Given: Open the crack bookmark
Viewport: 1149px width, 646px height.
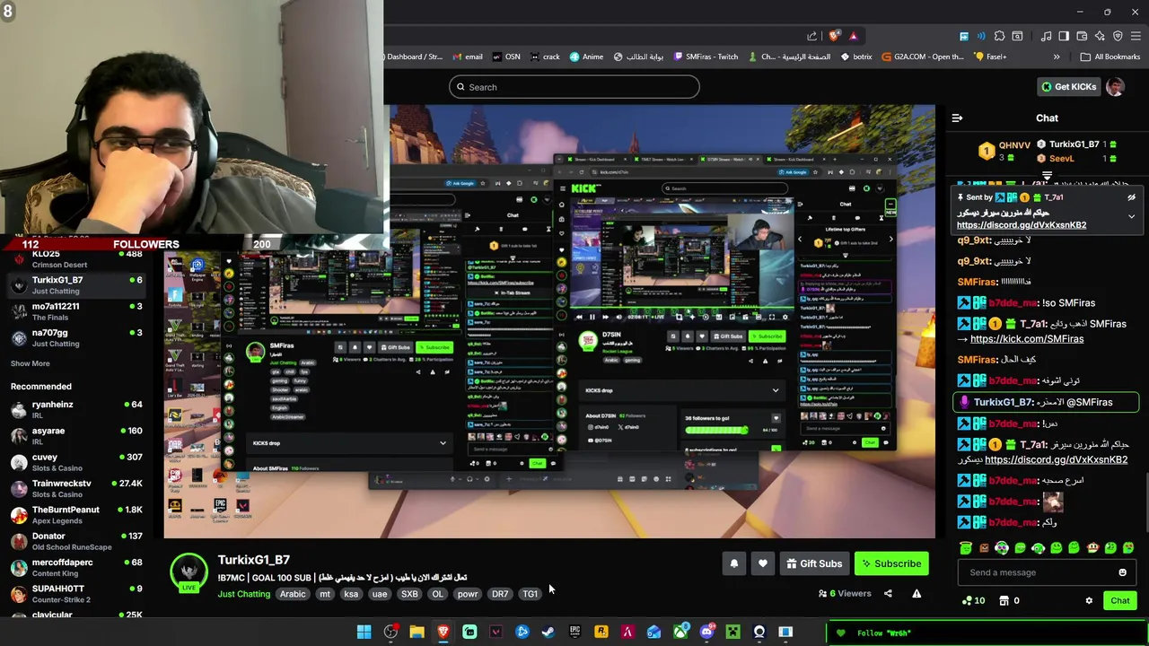Looking at the screenshot, I should coord(545,57).
